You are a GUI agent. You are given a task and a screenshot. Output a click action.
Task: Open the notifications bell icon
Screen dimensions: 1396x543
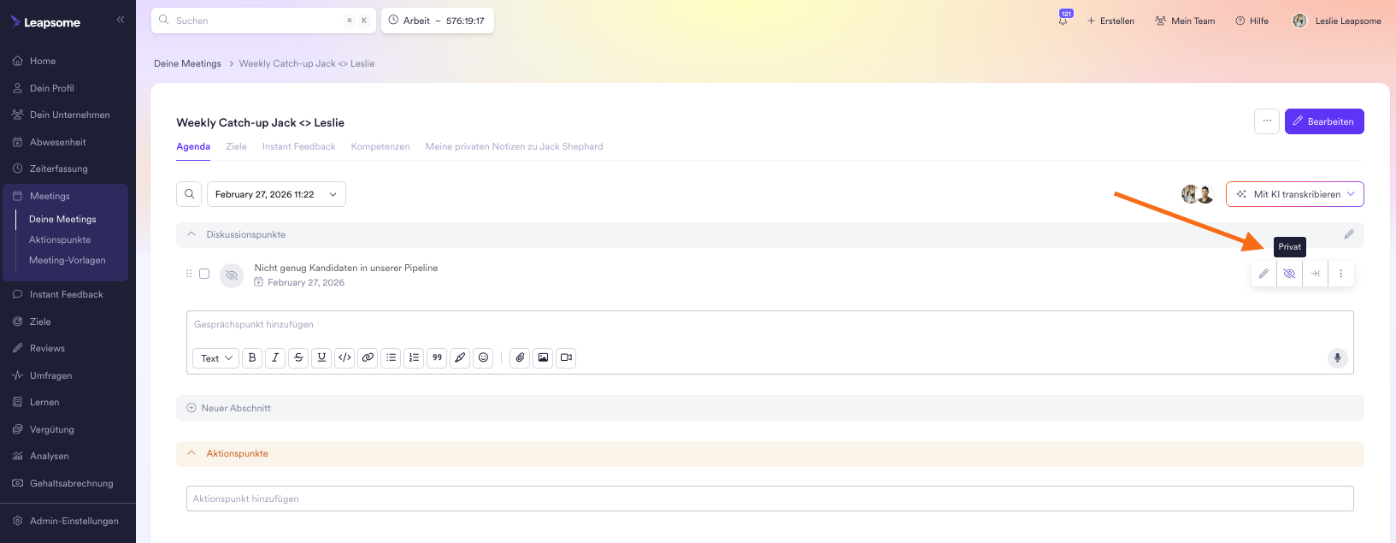[1063, 21]
